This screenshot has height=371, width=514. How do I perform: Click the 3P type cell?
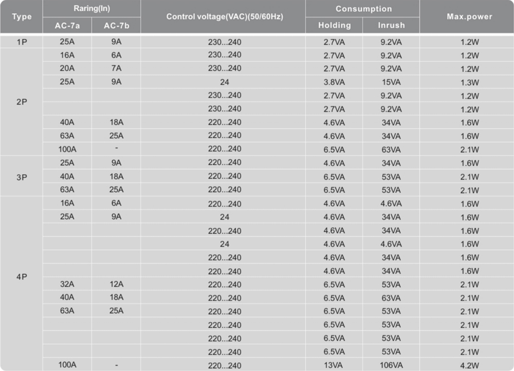tap(22, 177)
